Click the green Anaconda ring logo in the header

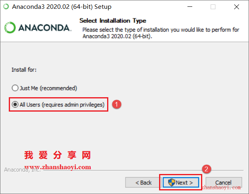click(x=10, y=28)
